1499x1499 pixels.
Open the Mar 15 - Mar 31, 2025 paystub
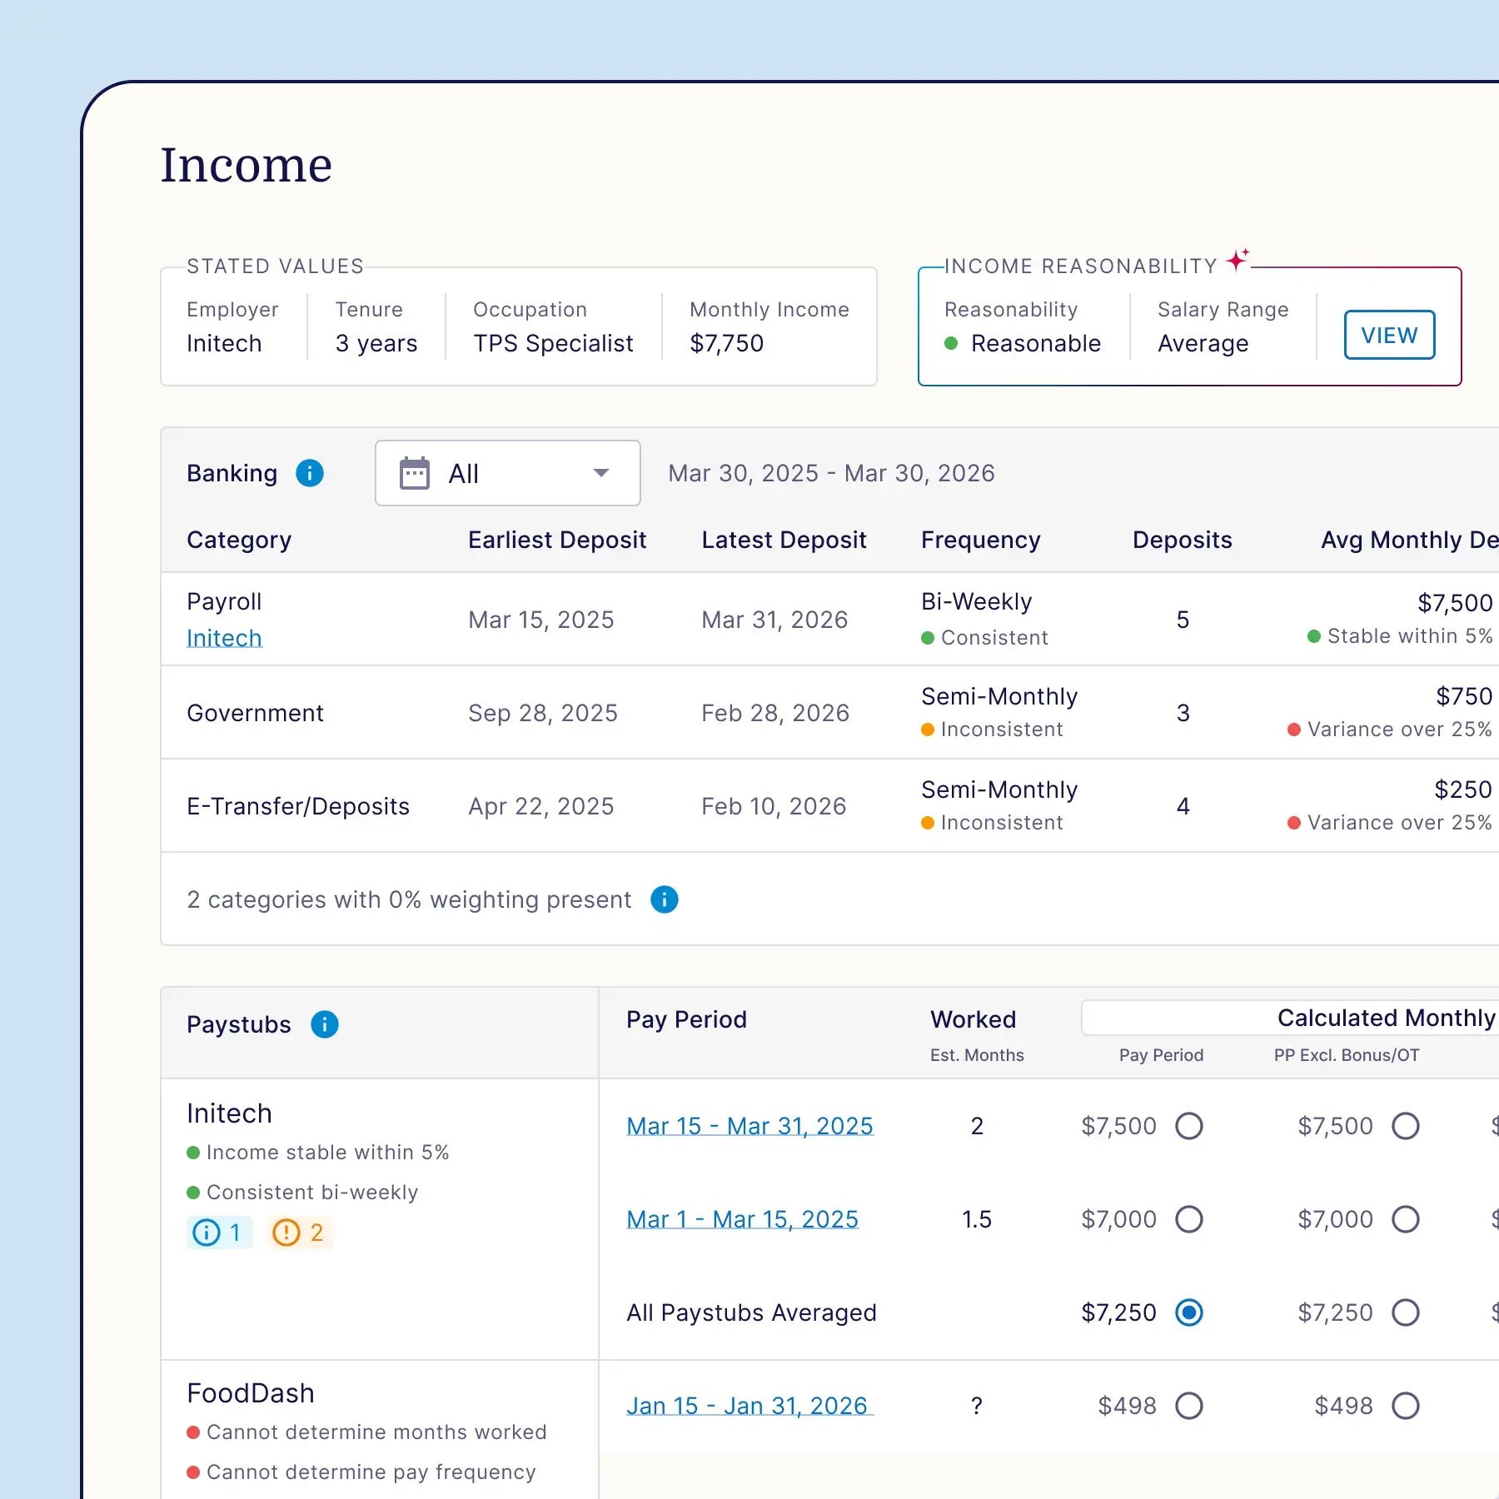[x=749, y=1125]
